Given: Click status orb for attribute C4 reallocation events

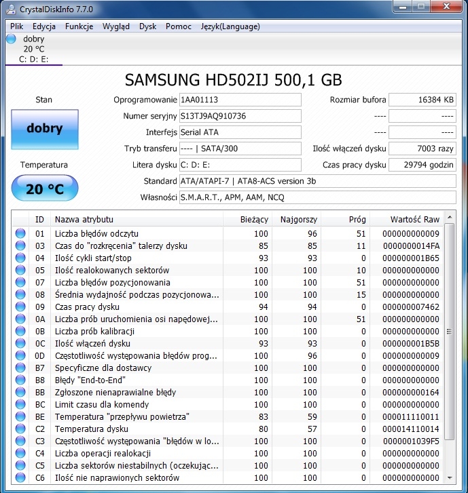Looking at the screenshot, I should pos(20,453).
